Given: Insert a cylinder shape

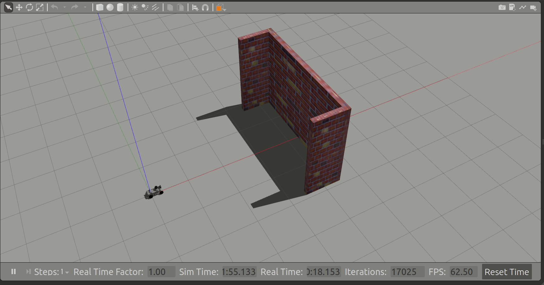Looking at the screenshot, I should coord(120,7).
